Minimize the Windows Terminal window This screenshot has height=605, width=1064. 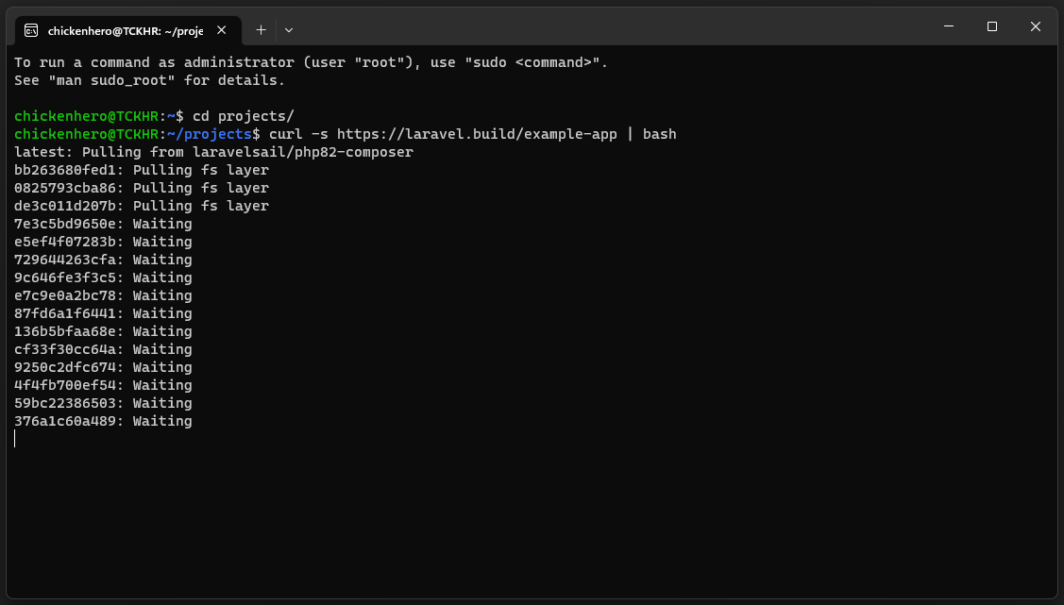pyautogui.click(x=948, y=25)
